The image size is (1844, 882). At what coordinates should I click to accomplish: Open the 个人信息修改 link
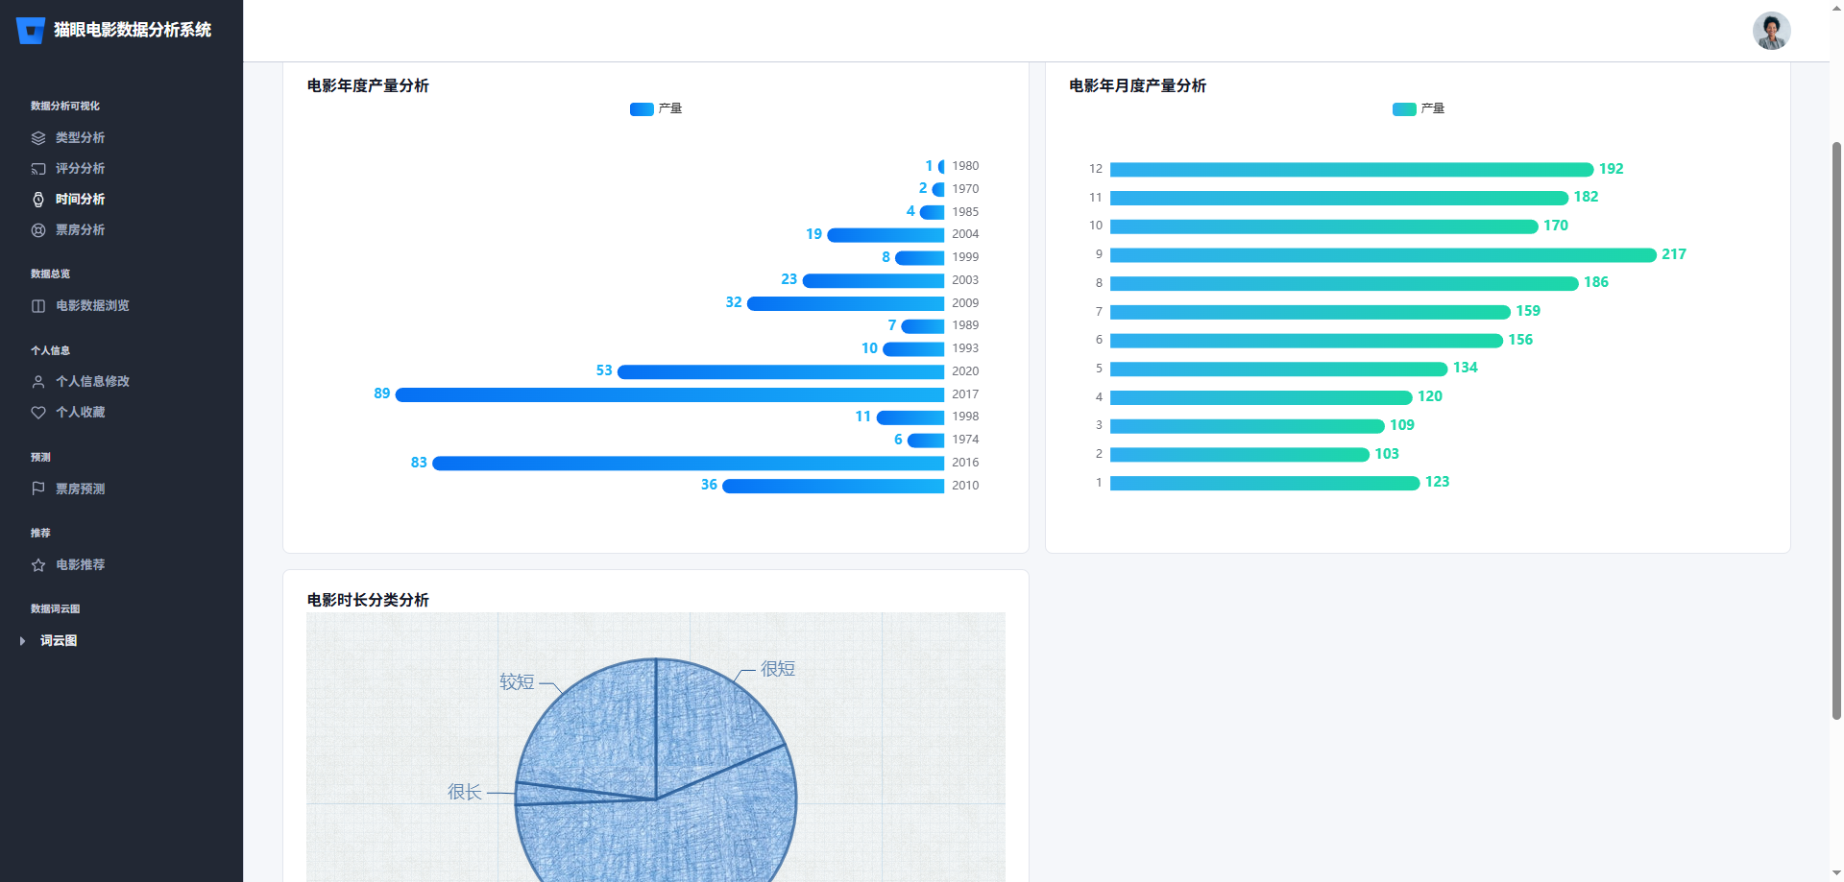point(92,382)
